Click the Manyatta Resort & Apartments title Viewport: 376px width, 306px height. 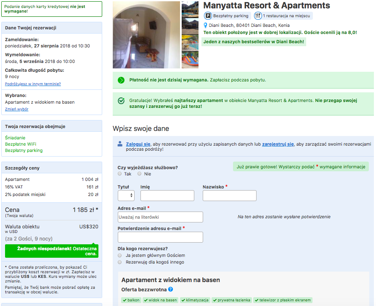click(266, 5)
